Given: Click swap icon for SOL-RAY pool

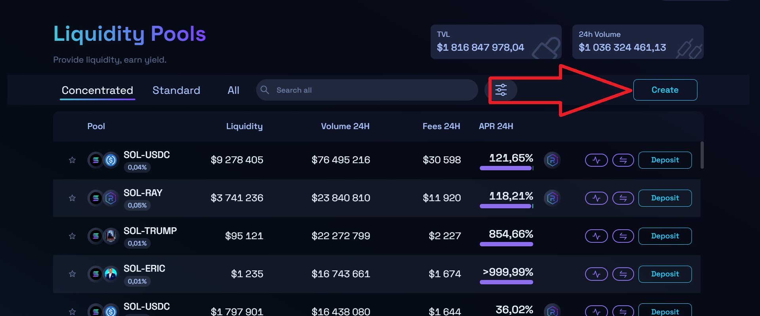Looking at the screenshot, I should (623, 198).
